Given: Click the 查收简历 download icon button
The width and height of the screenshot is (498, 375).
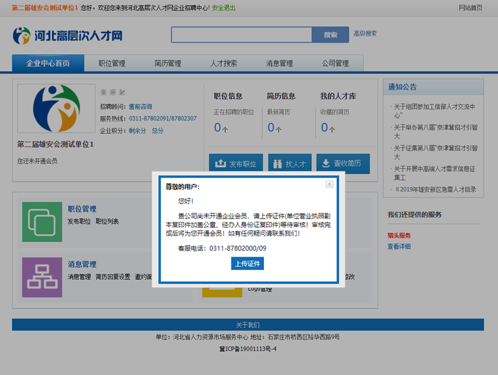Looking at the screenshot, I should click(x=342, y=164).
